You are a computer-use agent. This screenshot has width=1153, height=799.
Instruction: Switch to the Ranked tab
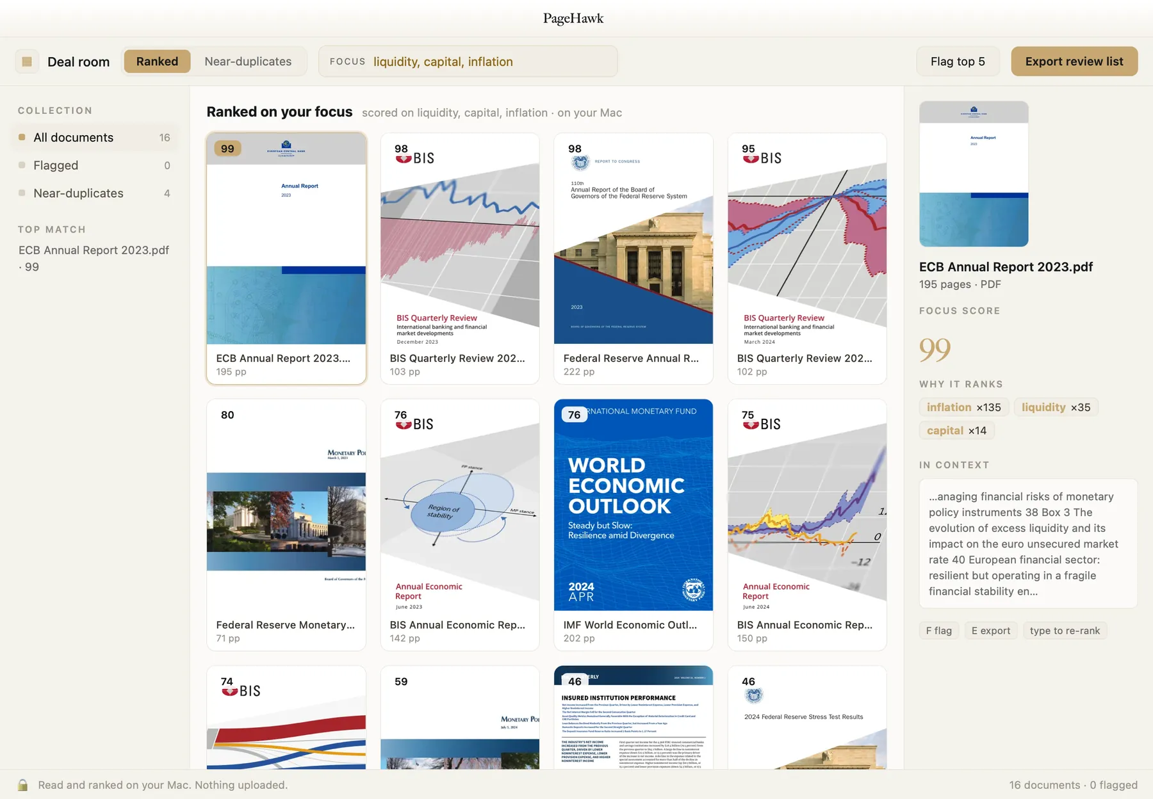coord(157,61)
